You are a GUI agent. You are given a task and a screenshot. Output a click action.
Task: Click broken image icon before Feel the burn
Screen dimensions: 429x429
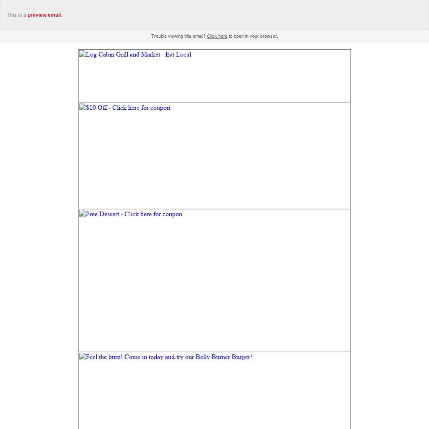[82, 357]
